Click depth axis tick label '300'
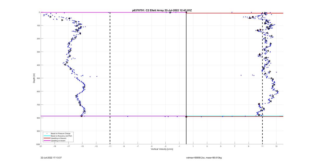This screenshot has width=313, height=162. (38, 52)
